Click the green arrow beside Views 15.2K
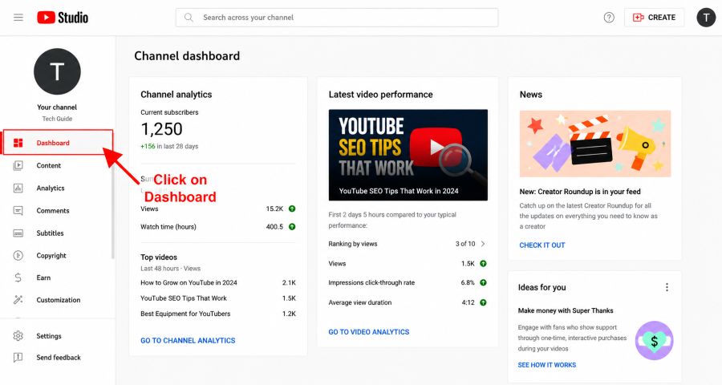Screen dimensions: 722x385 [292, 209]
